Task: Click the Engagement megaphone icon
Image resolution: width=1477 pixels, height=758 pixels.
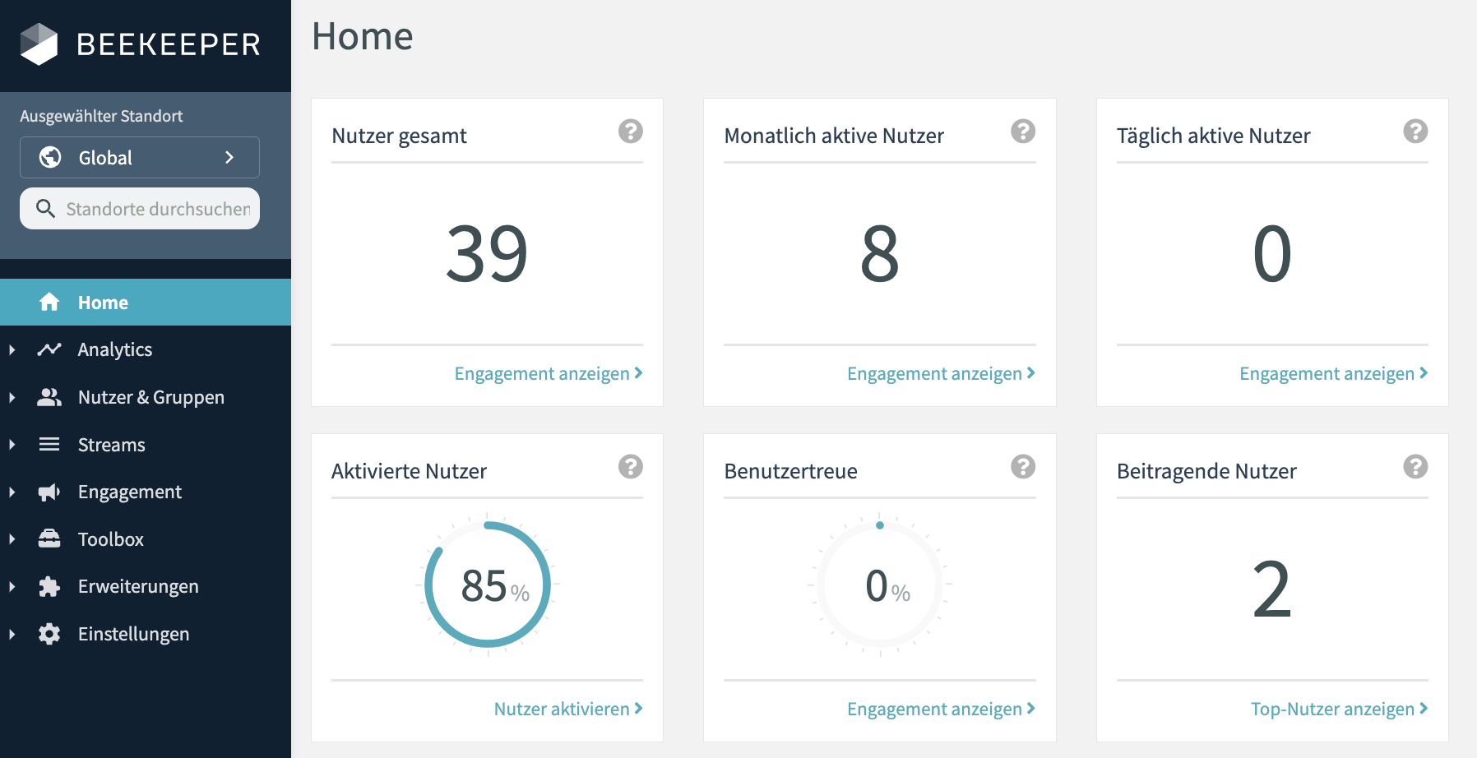Action: [49, 492]
